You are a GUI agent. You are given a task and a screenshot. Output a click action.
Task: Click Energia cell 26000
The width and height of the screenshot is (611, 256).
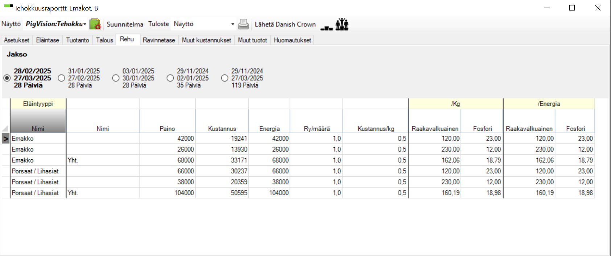tap(270, 149)
